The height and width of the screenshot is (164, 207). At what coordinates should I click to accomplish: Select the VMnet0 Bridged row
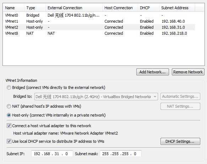point(100,15)
